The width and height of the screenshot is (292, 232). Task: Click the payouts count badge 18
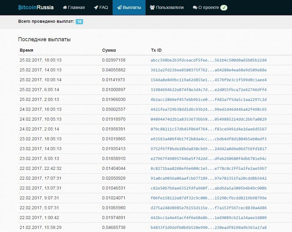[x=79, y=22]
